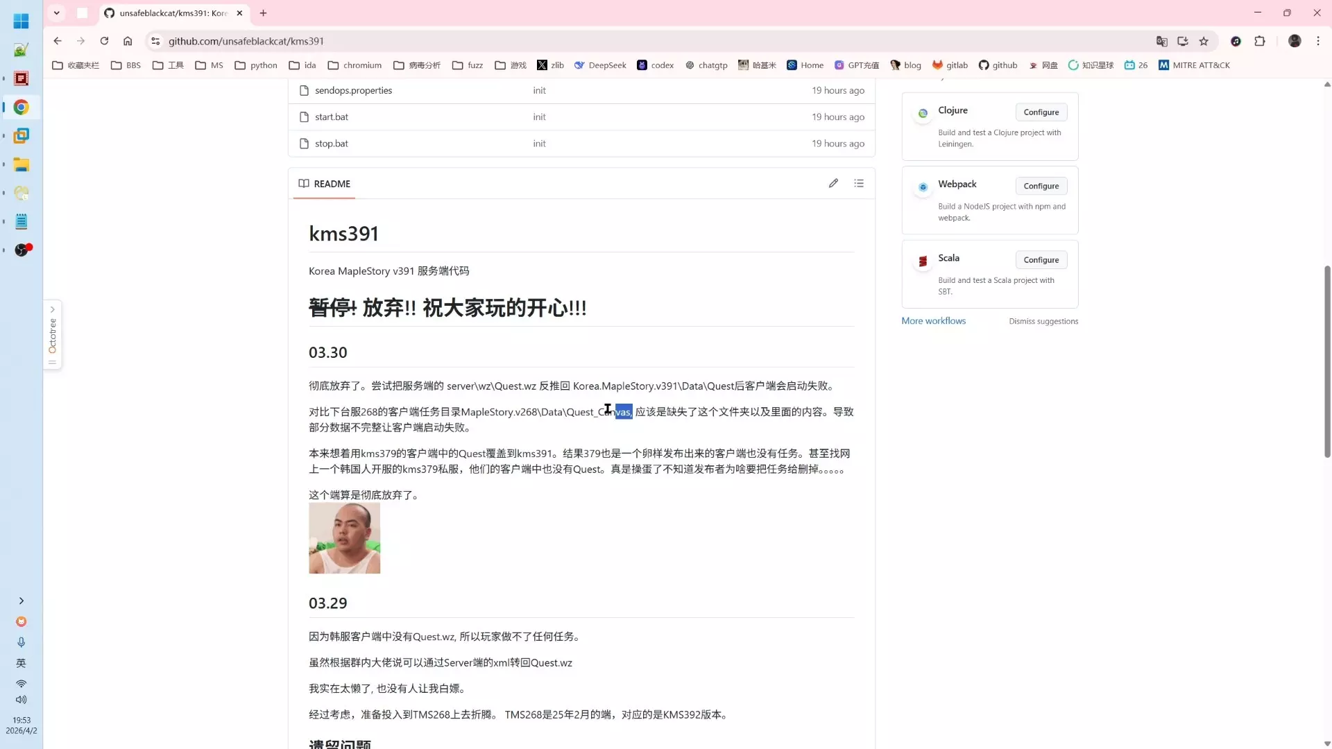The width and height of the screenshot is (1332, 749).
Task: Click the browser reload icon
Action: coord(104,41)
